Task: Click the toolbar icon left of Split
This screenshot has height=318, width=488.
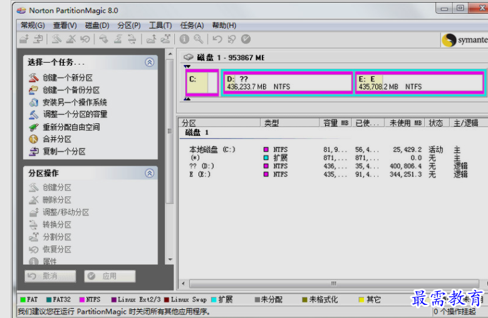Action: coord(151,39)
